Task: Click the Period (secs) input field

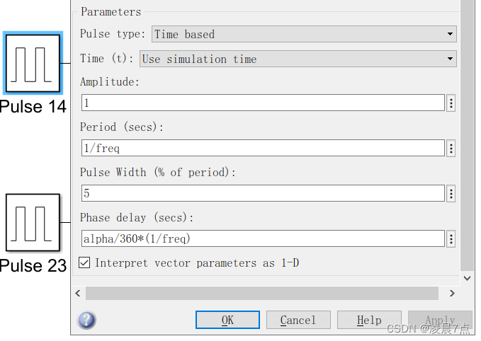Action: pyautogui.click(x=262, y=149)
